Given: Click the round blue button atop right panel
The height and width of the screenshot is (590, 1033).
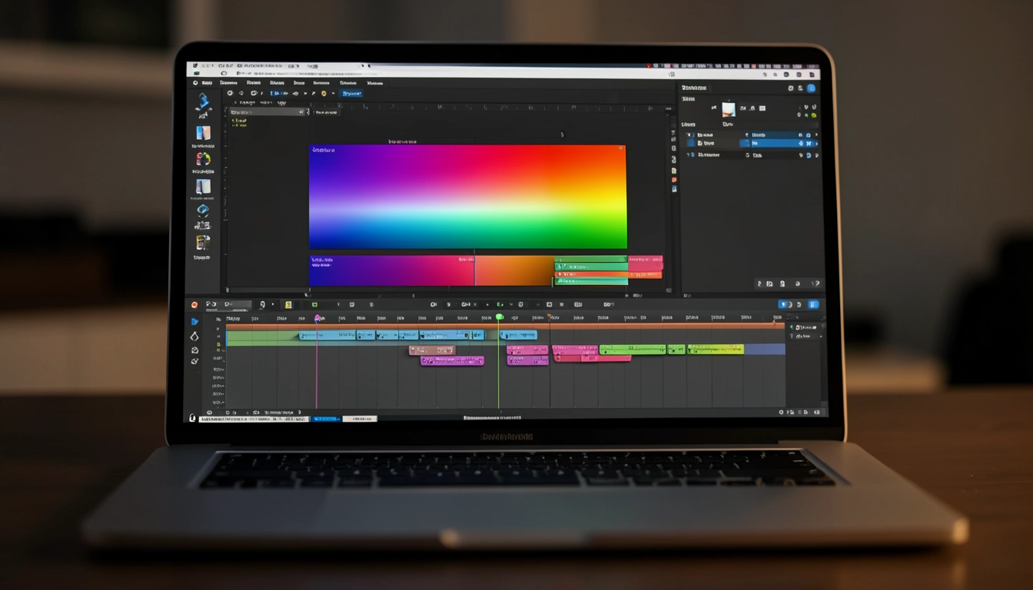Looking at the screenshot, I should coord(811,89).
